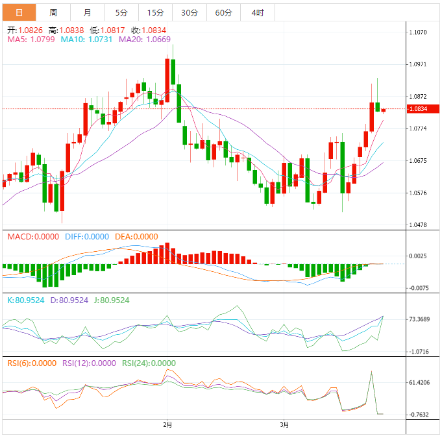Click the 2月 date axis marker
Image resolution: width=442 pixels, height=438 pixels.
pyautogui.click(x=167, y=425)
